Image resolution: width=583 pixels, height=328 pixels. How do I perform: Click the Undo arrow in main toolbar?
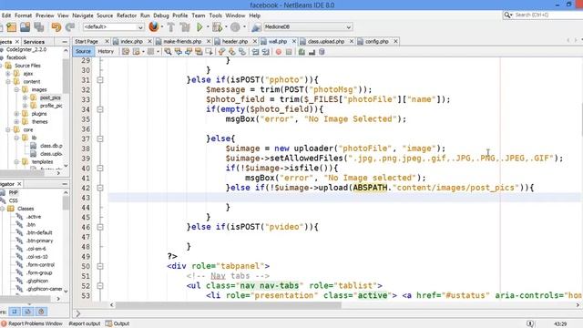point(56,27)
